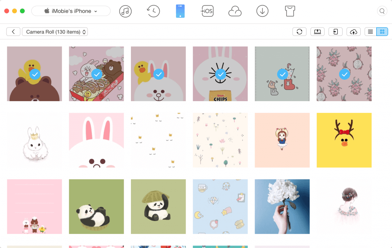Select the iPhone device manager icon
This screenshot has height=248, width=392.
pyautogui.click(x=180, y=11)
